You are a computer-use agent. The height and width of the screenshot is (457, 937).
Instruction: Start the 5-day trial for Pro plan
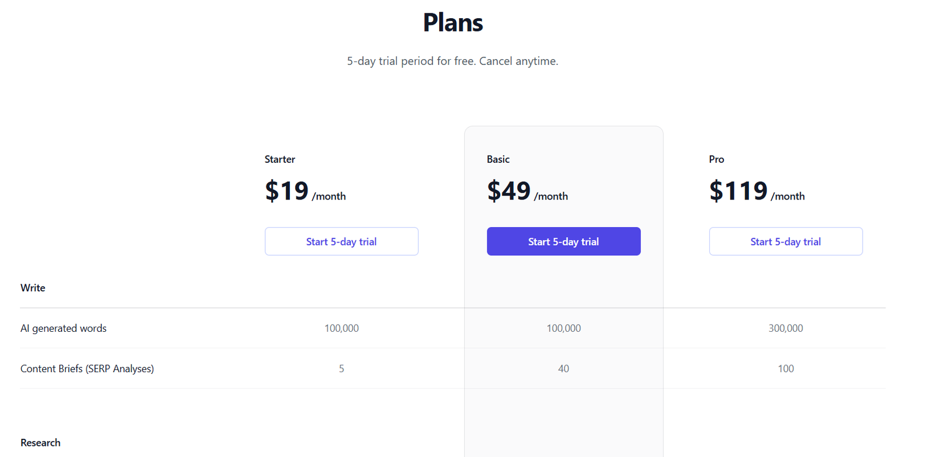[x=785, y=242]
